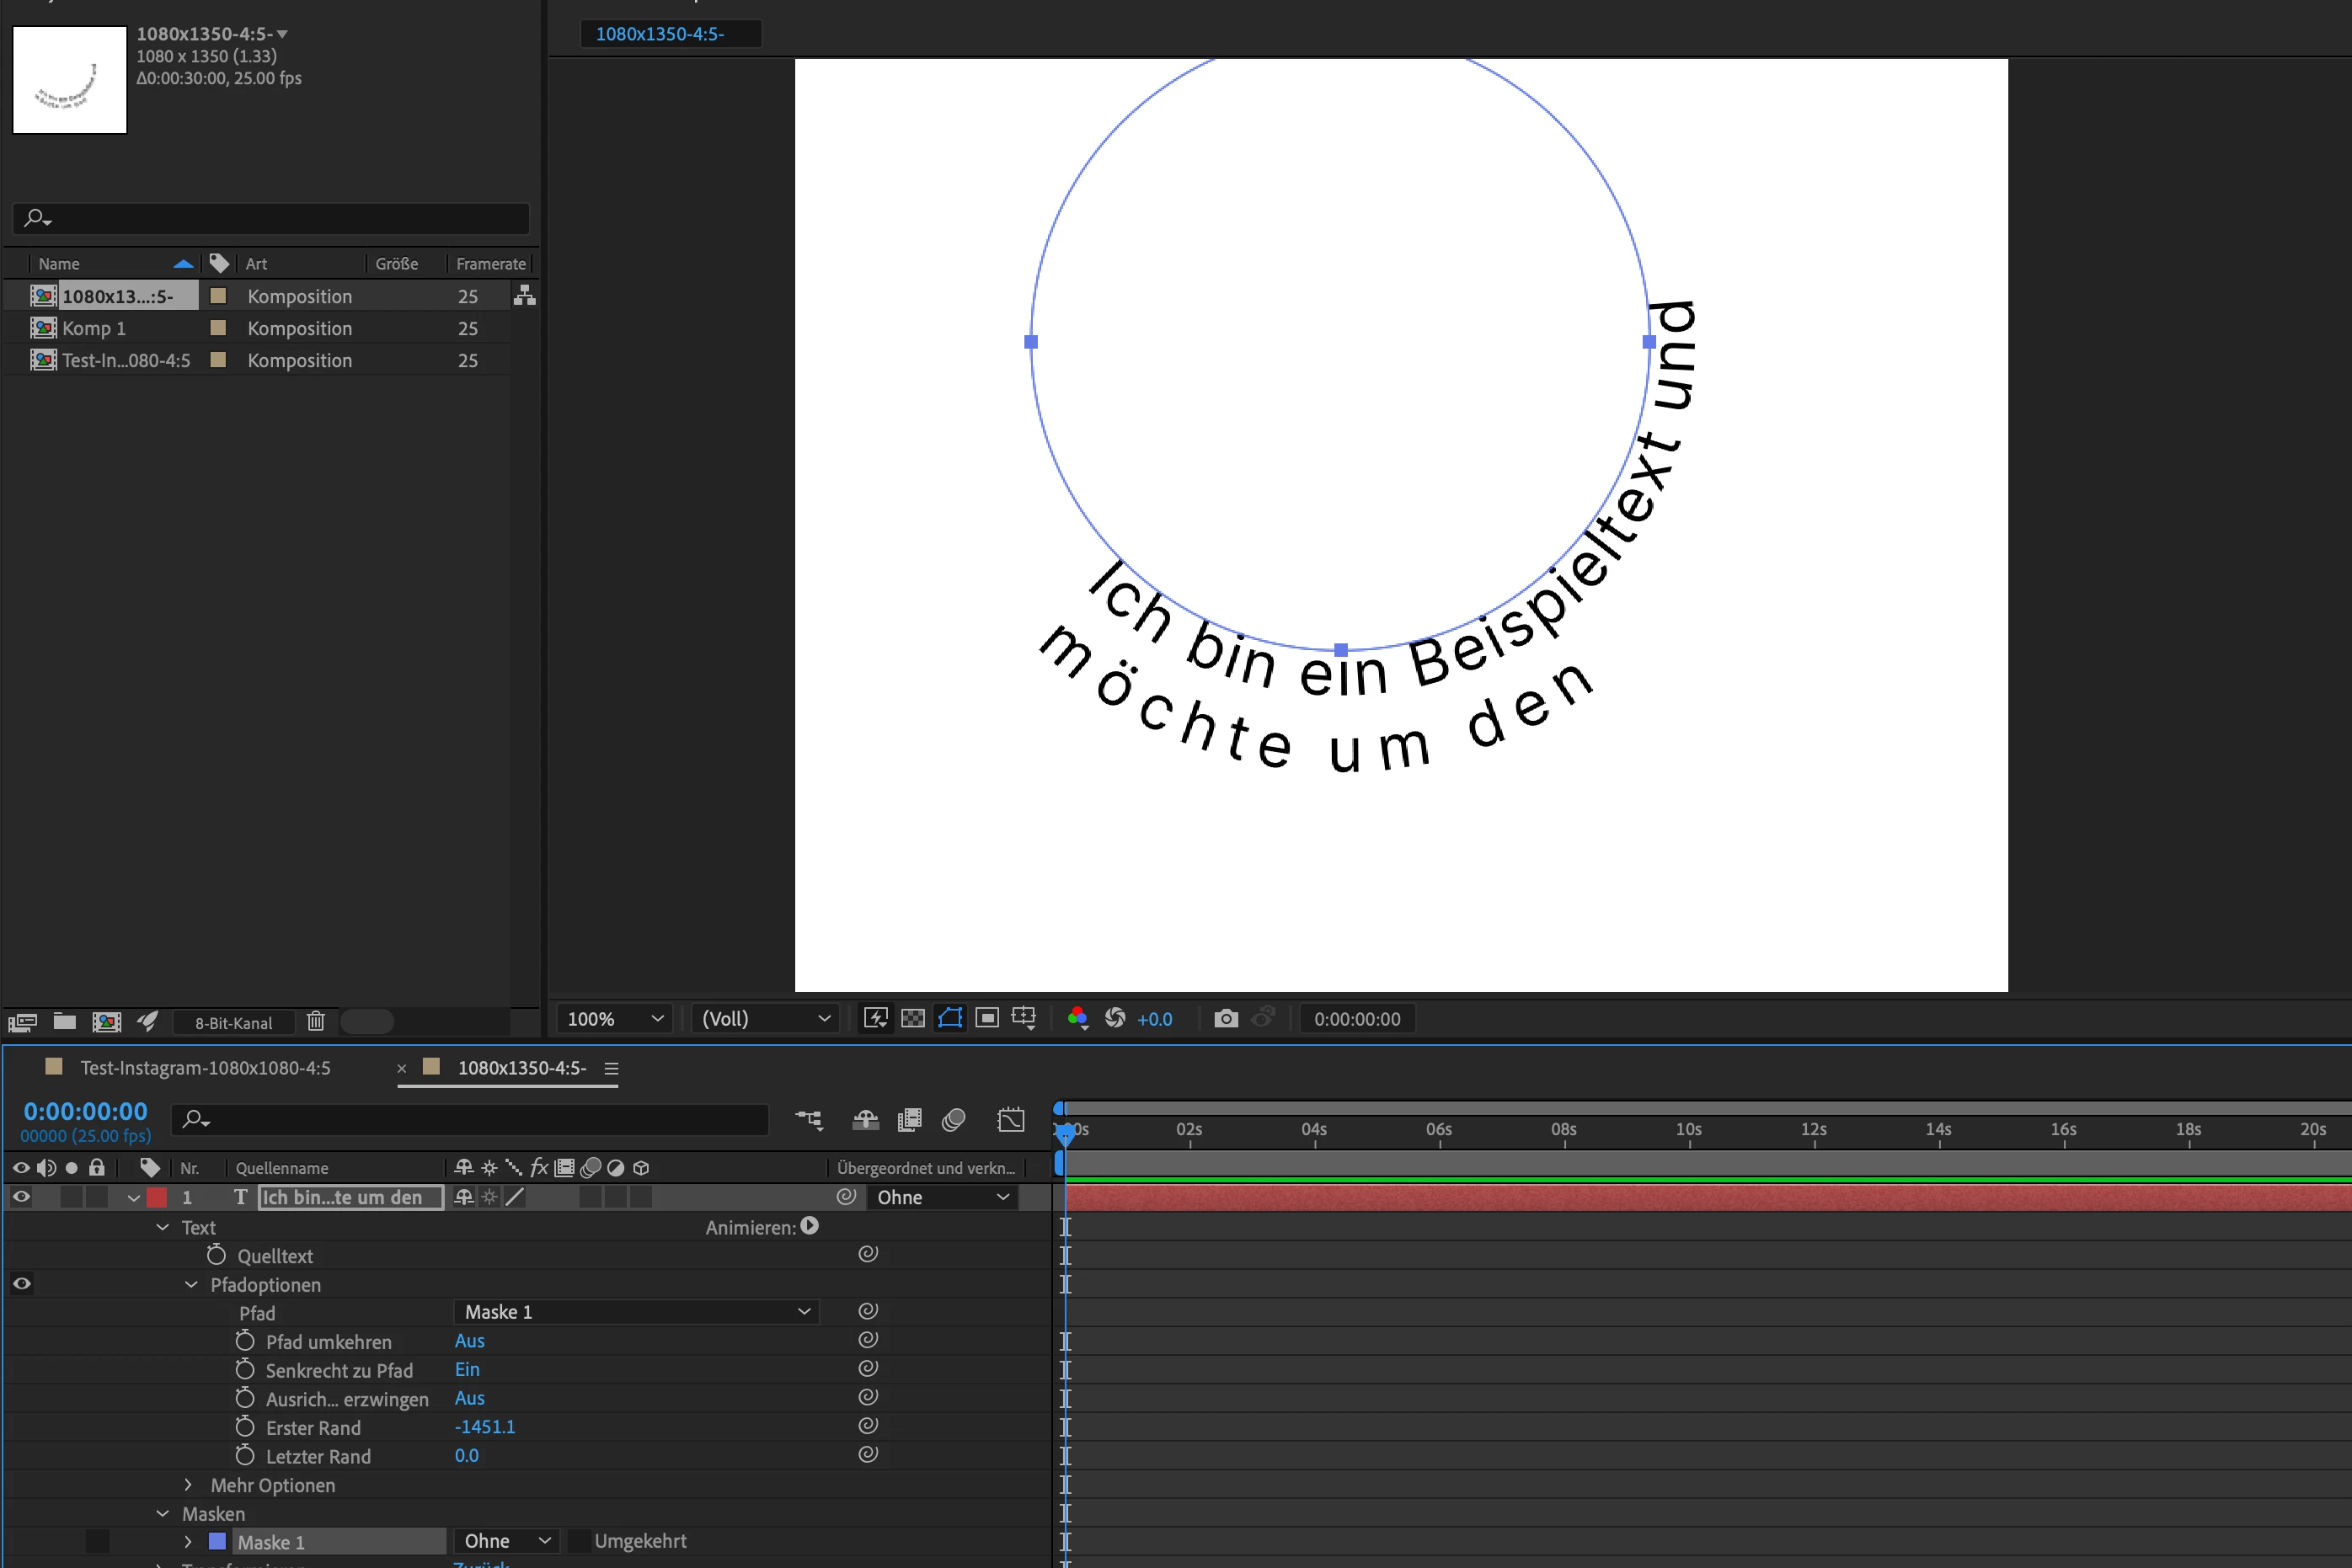
Task: Toggle Pfad umkehren value Aus
Action: (469, 1341)
